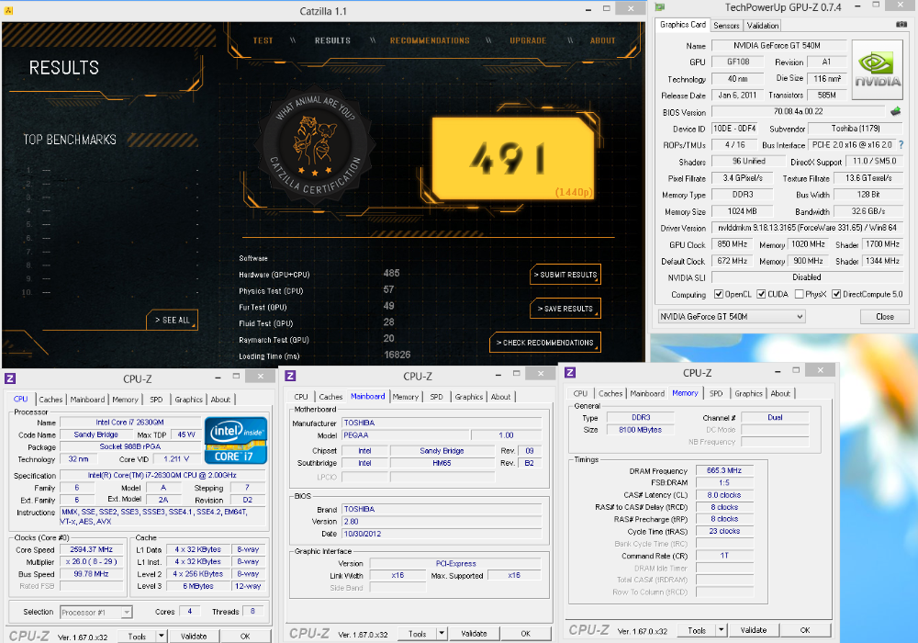The height and width of the screenshot is (643, 918).
Task: Open the RECOMMENDATIONS tab in Catzilla
Action: 430,40
